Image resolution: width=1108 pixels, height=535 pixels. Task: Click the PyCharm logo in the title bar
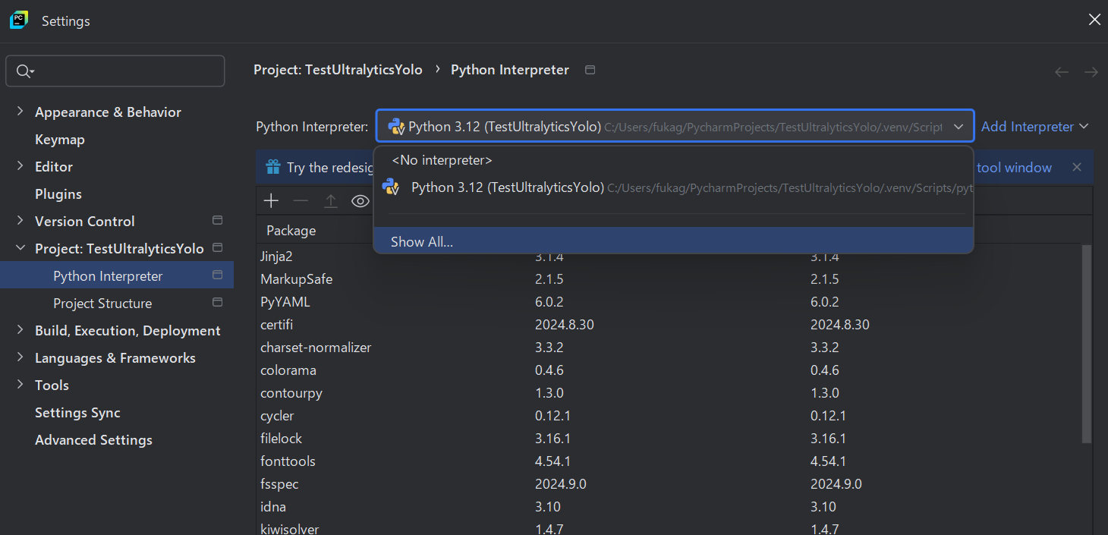click(19, 20)
